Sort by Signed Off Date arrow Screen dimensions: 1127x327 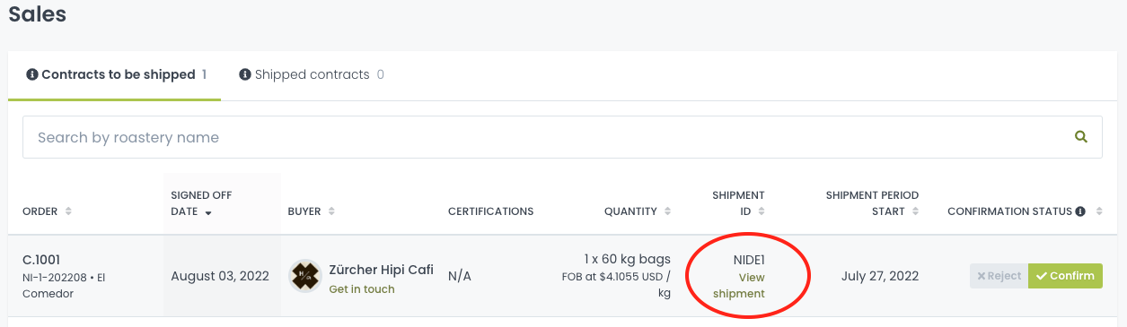tap(209, 212)
